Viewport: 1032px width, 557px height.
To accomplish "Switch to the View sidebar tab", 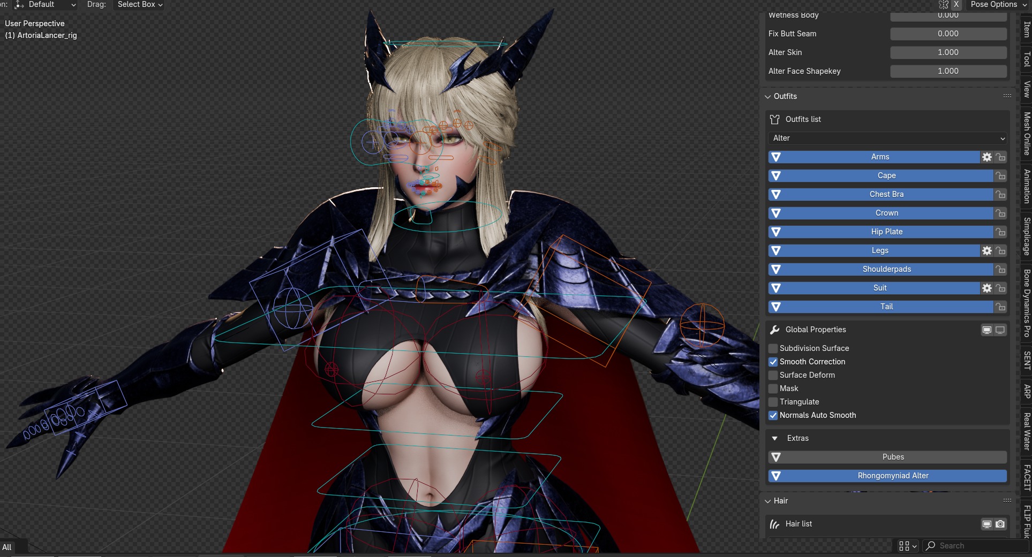I will (x=1027, y=89).
